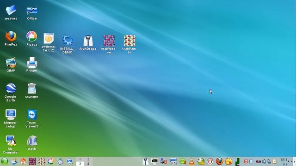Click the red square tray icon
Viewport: 296px width, 166px height.
[246, 161]
